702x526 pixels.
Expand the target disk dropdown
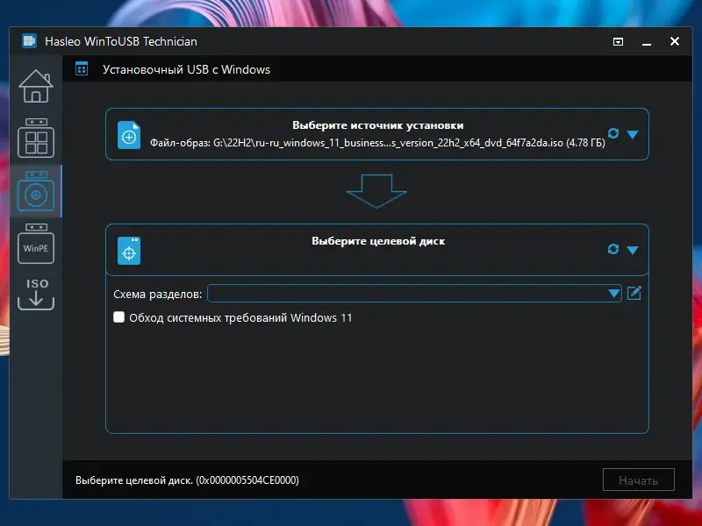tap(633, 250)
